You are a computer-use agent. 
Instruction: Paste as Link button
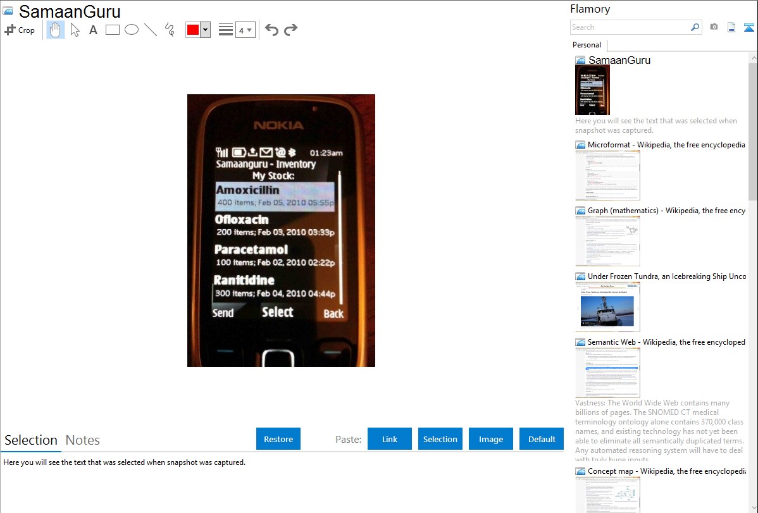tap(390, 439)
